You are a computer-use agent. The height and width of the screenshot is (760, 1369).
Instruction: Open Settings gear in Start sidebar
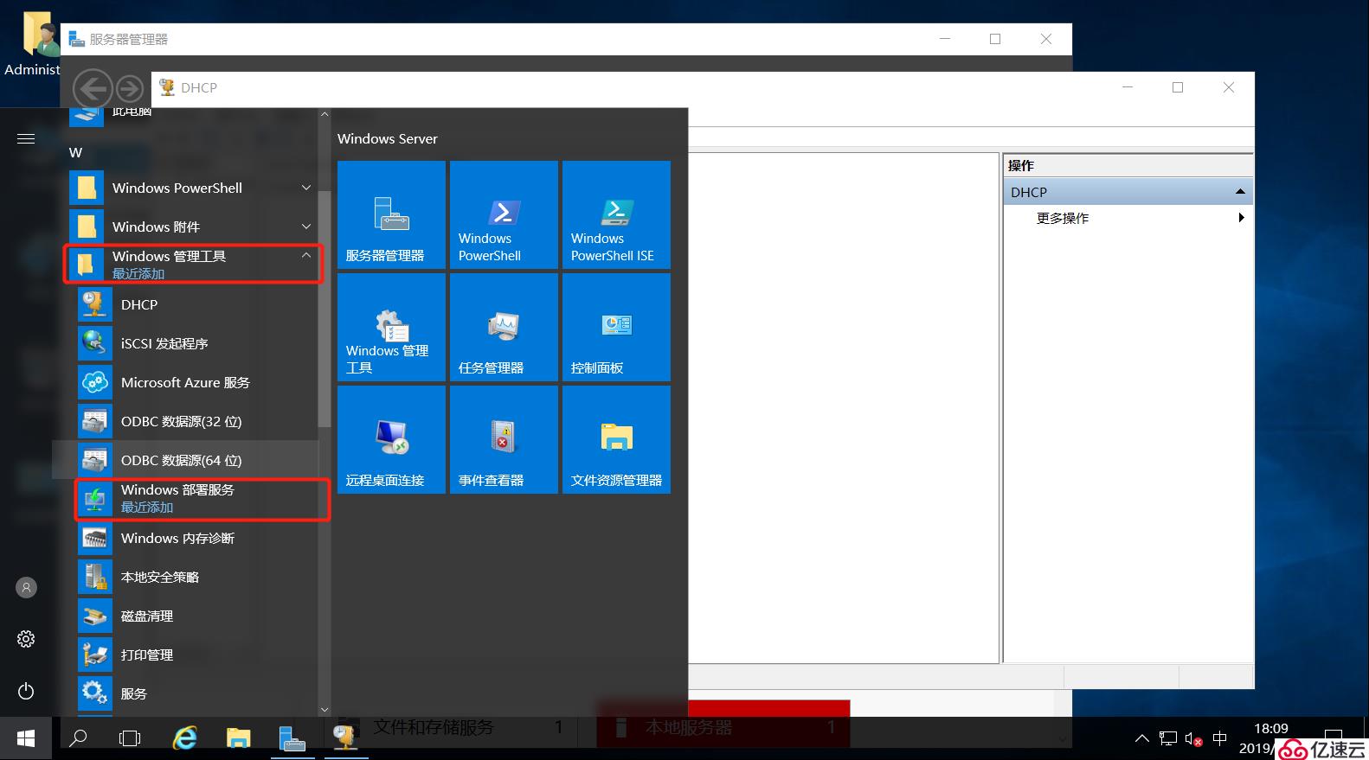pyautogui.click(x=26, y=639)
